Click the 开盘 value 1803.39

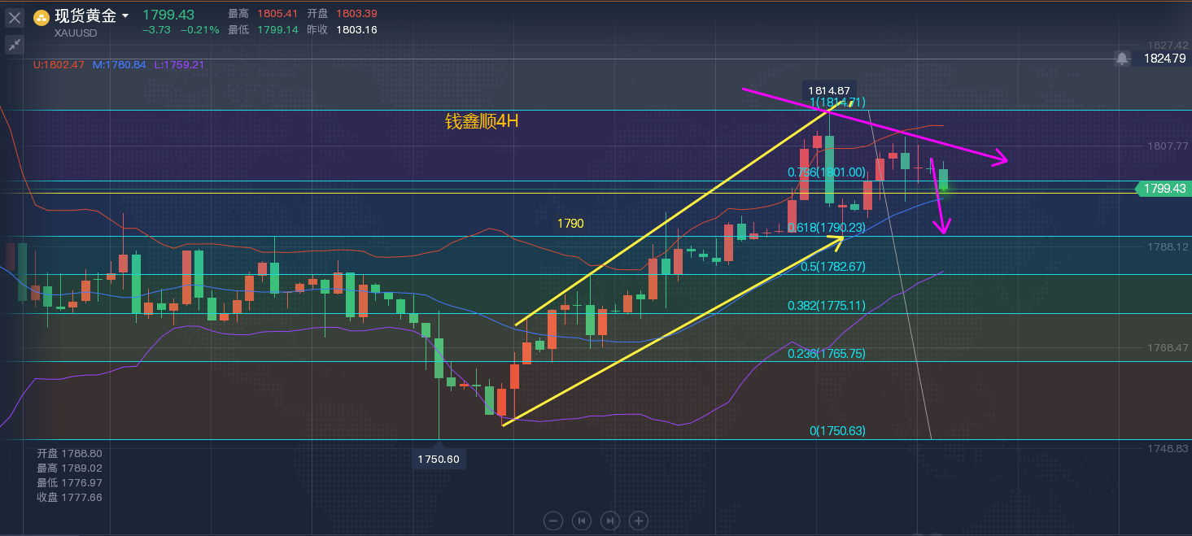pyautogui.click(x=356, y=15)
